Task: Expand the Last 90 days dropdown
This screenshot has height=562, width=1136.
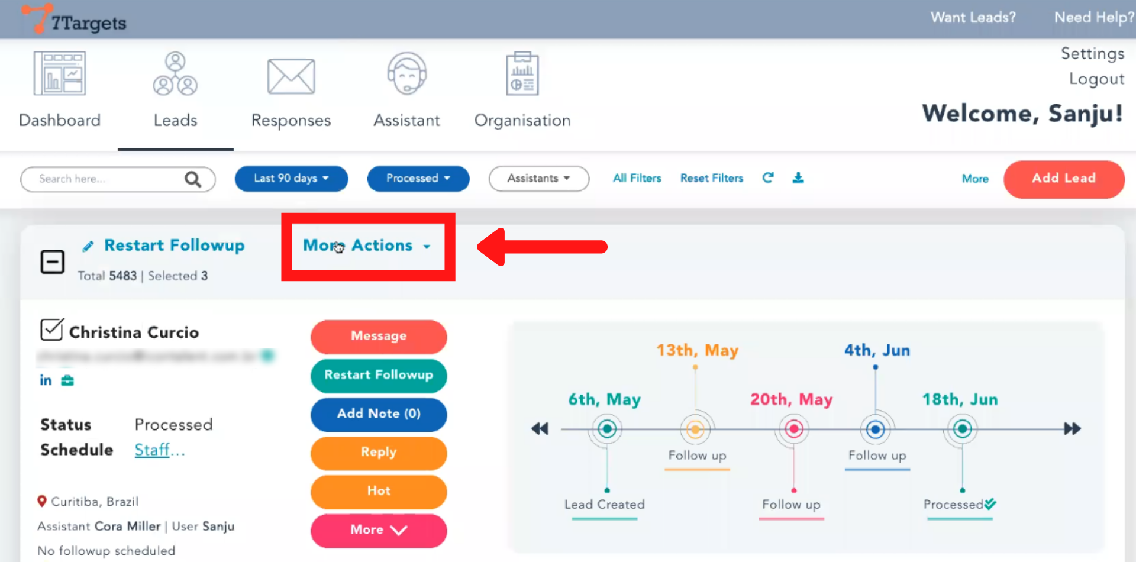Action: coord(291,179)
